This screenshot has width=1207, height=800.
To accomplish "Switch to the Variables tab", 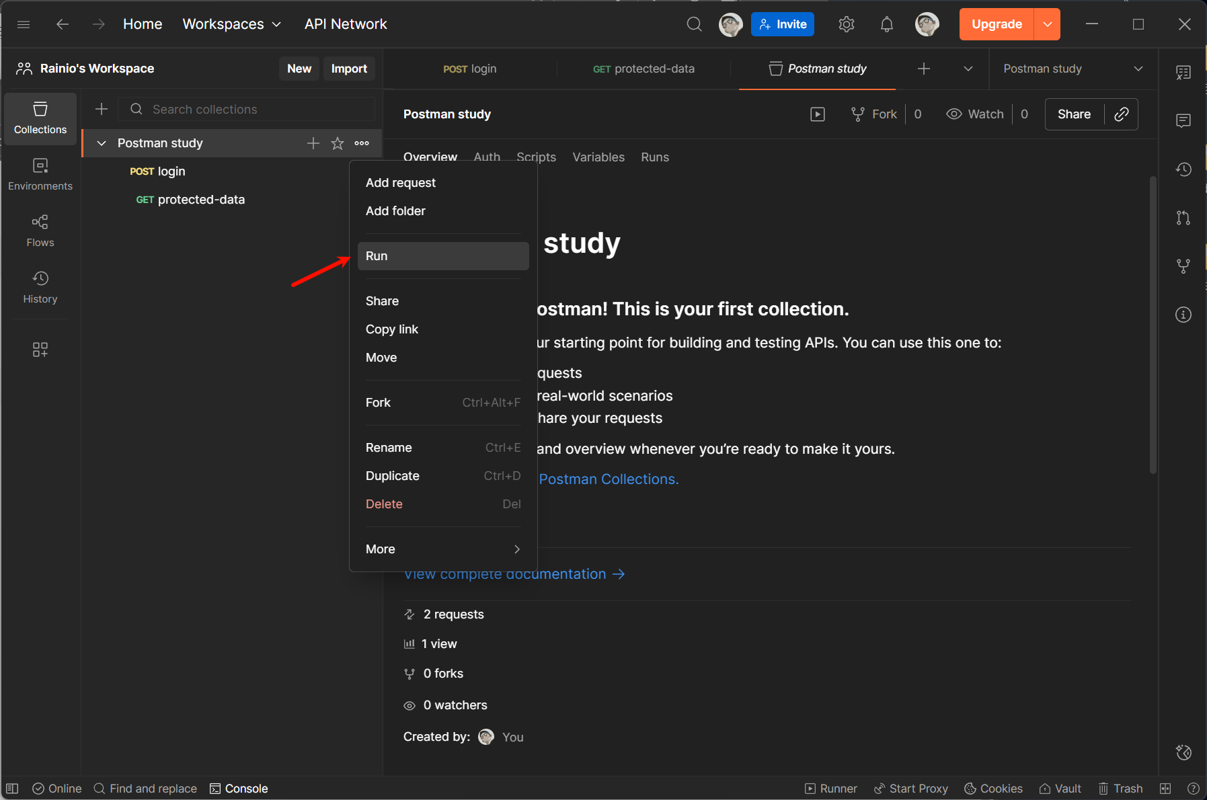I will point(598,157).
